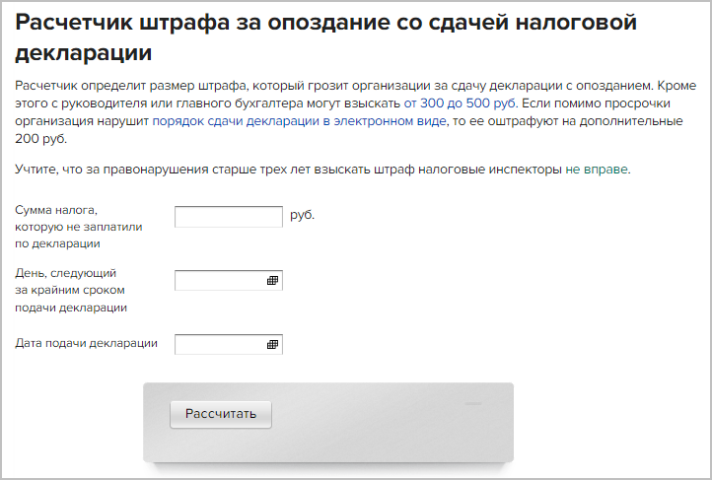Open calendar picker for the deadline day field
Screen dimensions: 712x480
[x=273, y=281]
